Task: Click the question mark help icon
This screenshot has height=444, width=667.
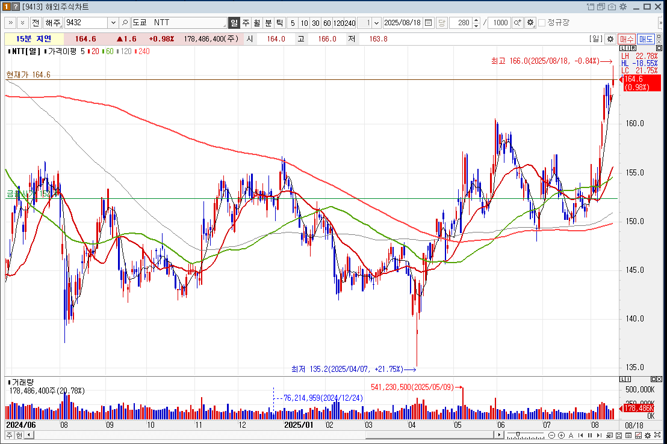Action: (x=16, y=7)
